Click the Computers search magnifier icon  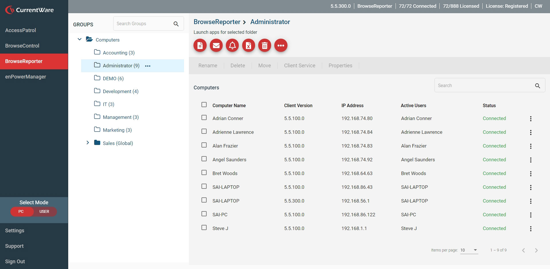[537, 86]
